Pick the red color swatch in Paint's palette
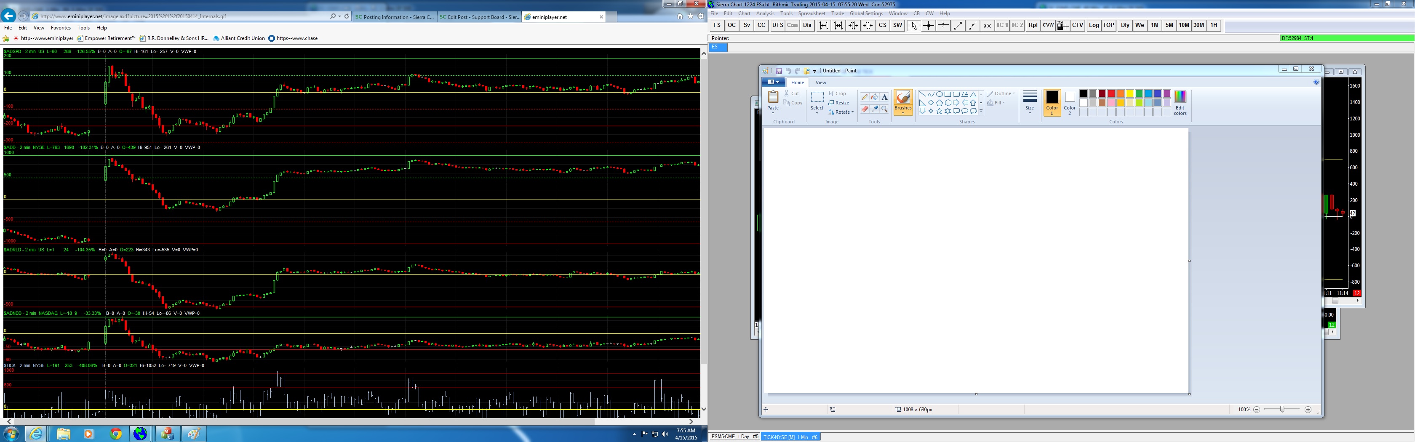This screenshot has height=442, width=1415. tap(1111, 93)
